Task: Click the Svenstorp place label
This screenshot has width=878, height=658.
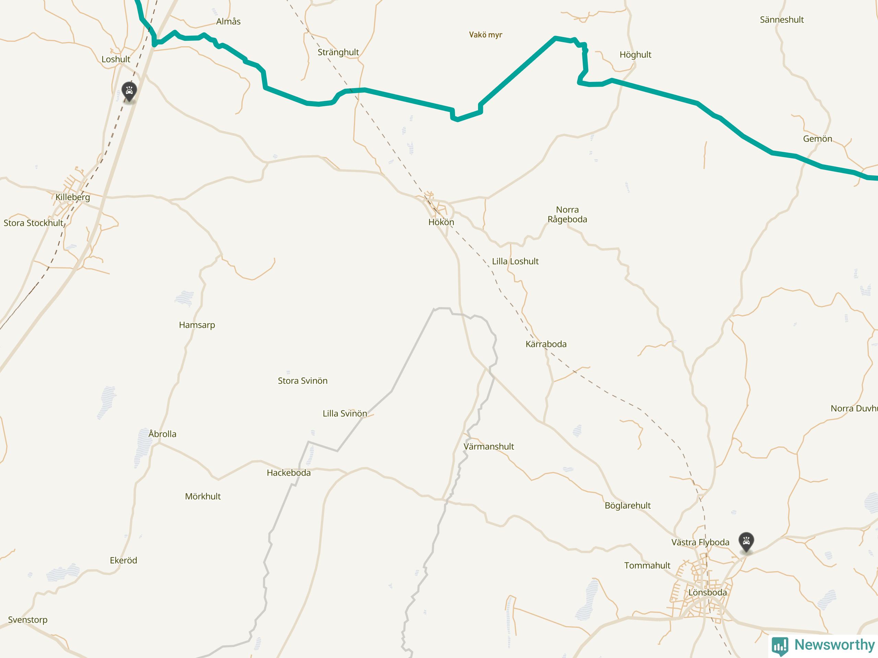Action: tap(28, 620)
